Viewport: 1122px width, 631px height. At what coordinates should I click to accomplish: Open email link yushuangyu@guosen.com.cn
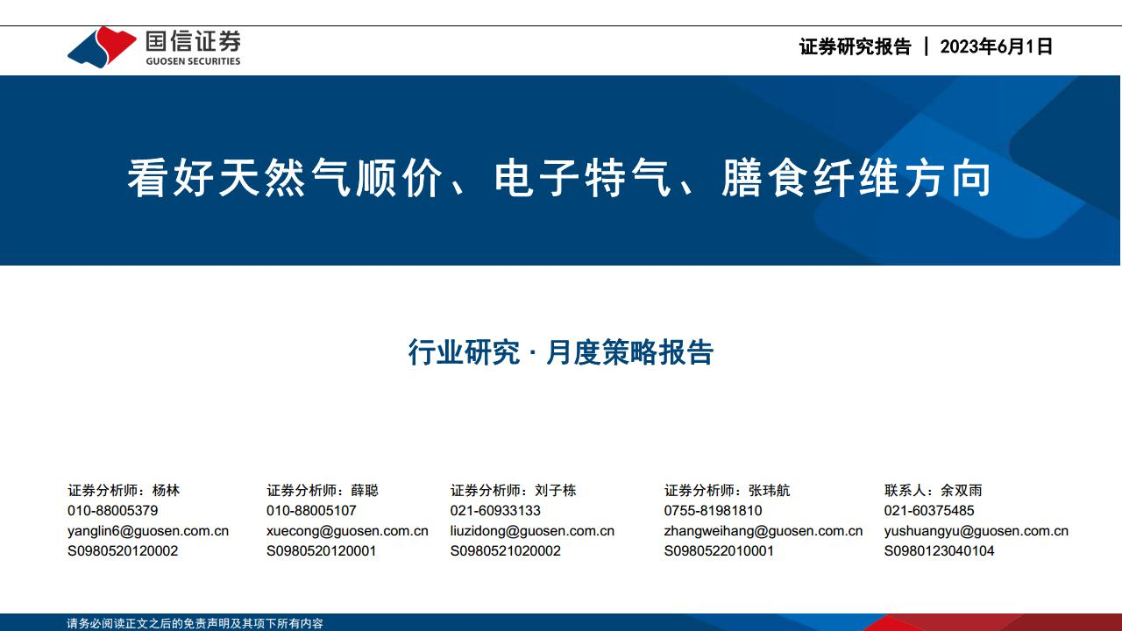click(x=976, y=530)
